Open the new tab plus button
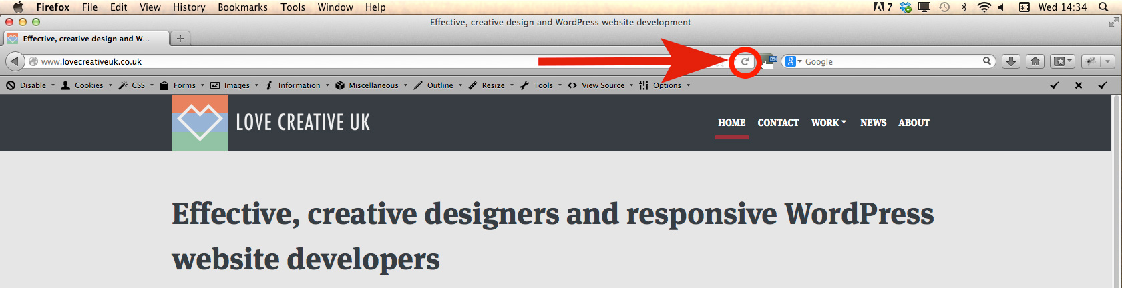This screenshot has width=1122, height=288. [180, 39]
